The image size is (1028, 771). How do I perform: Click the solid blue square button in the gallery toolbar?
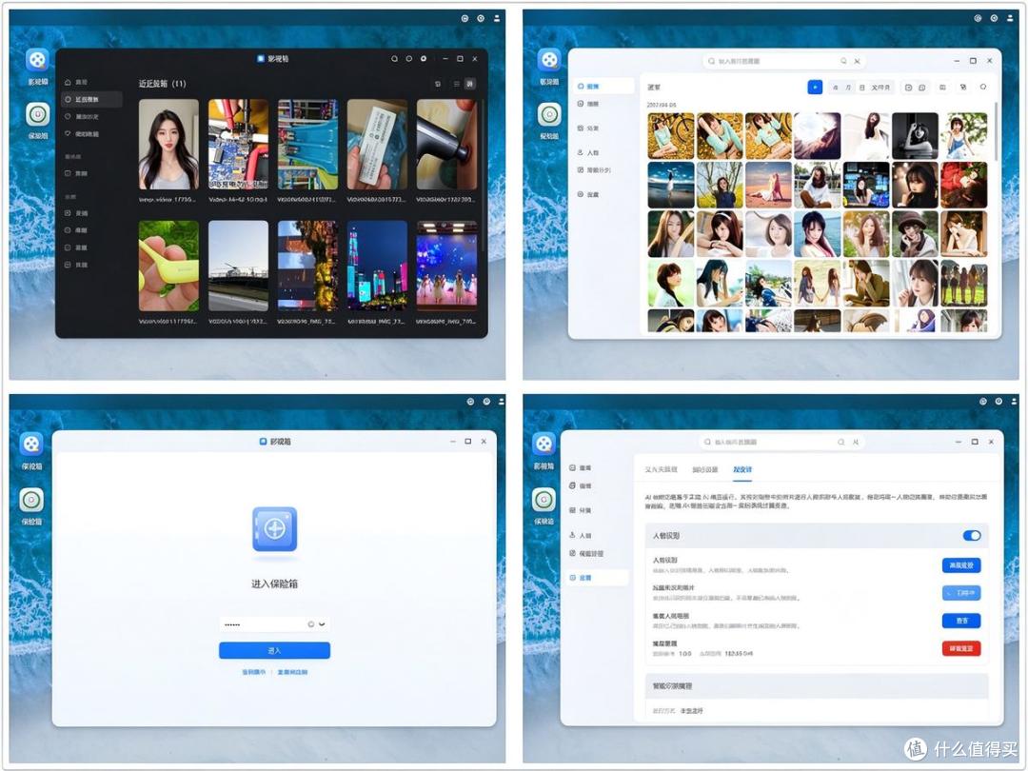click(x=815, y=88)
